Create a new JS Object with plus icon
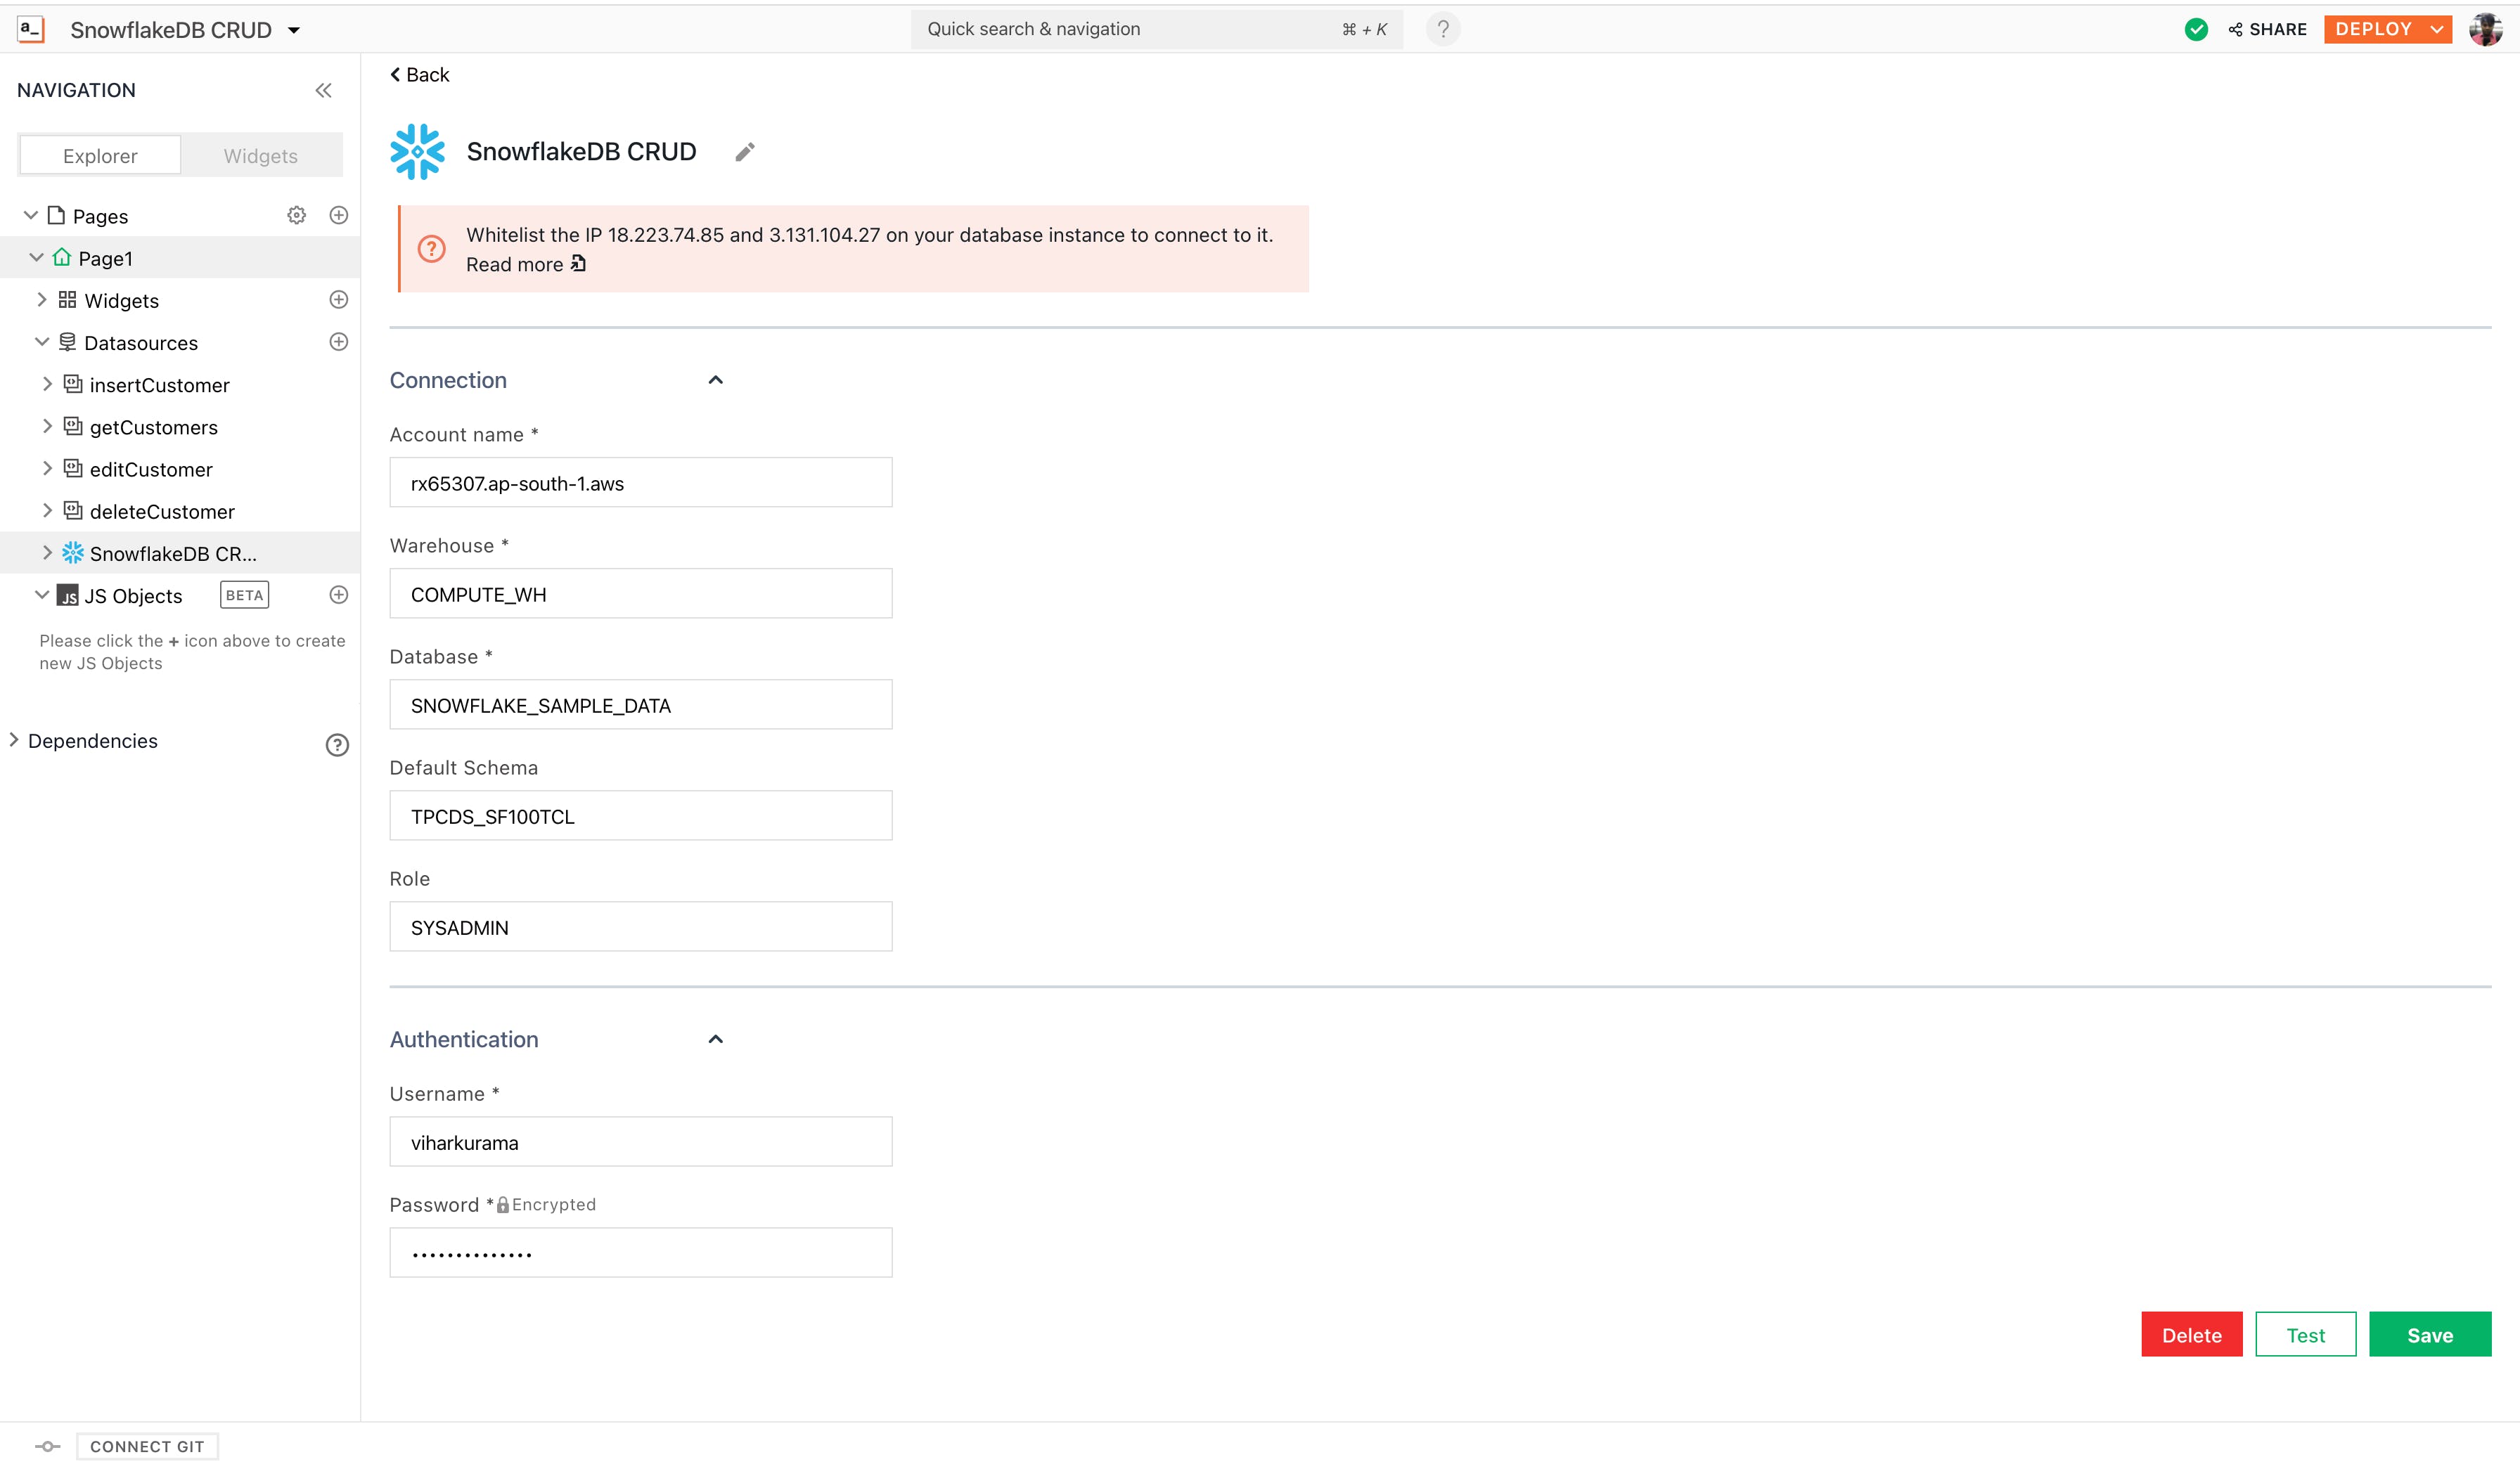Image resolution: width=2520 pixels, height=1469 pixels. (x=339, y=595)
